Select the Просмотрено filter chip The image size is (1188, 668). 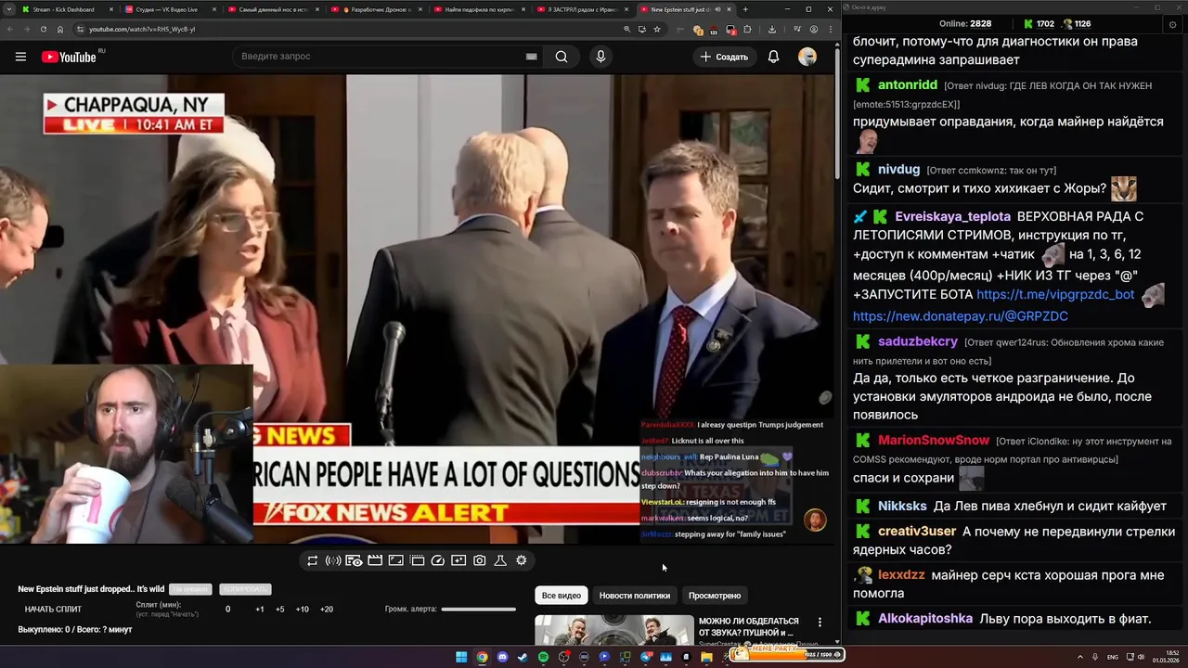click(715, 596)
